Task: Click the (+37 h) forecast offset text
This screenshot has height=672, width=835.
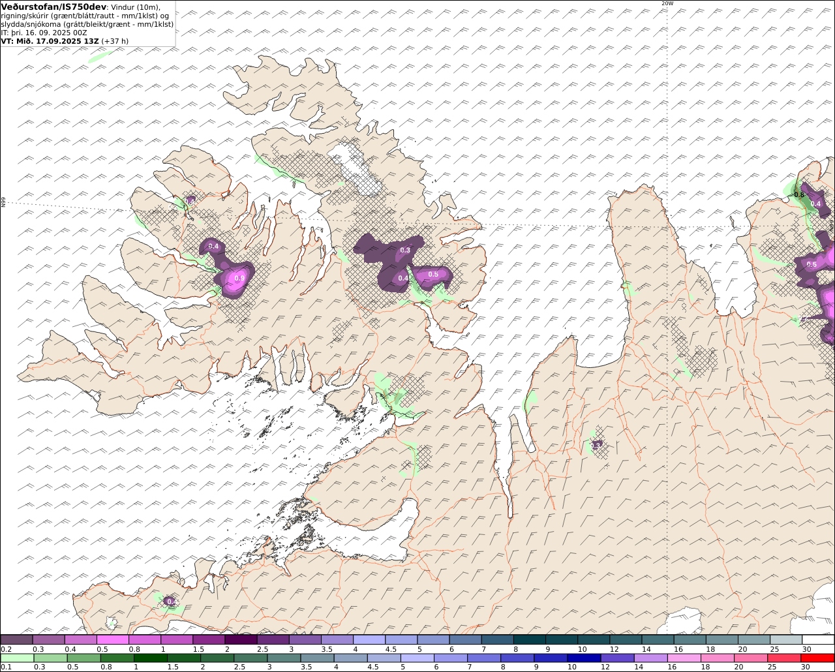Action: pos(115,40)
